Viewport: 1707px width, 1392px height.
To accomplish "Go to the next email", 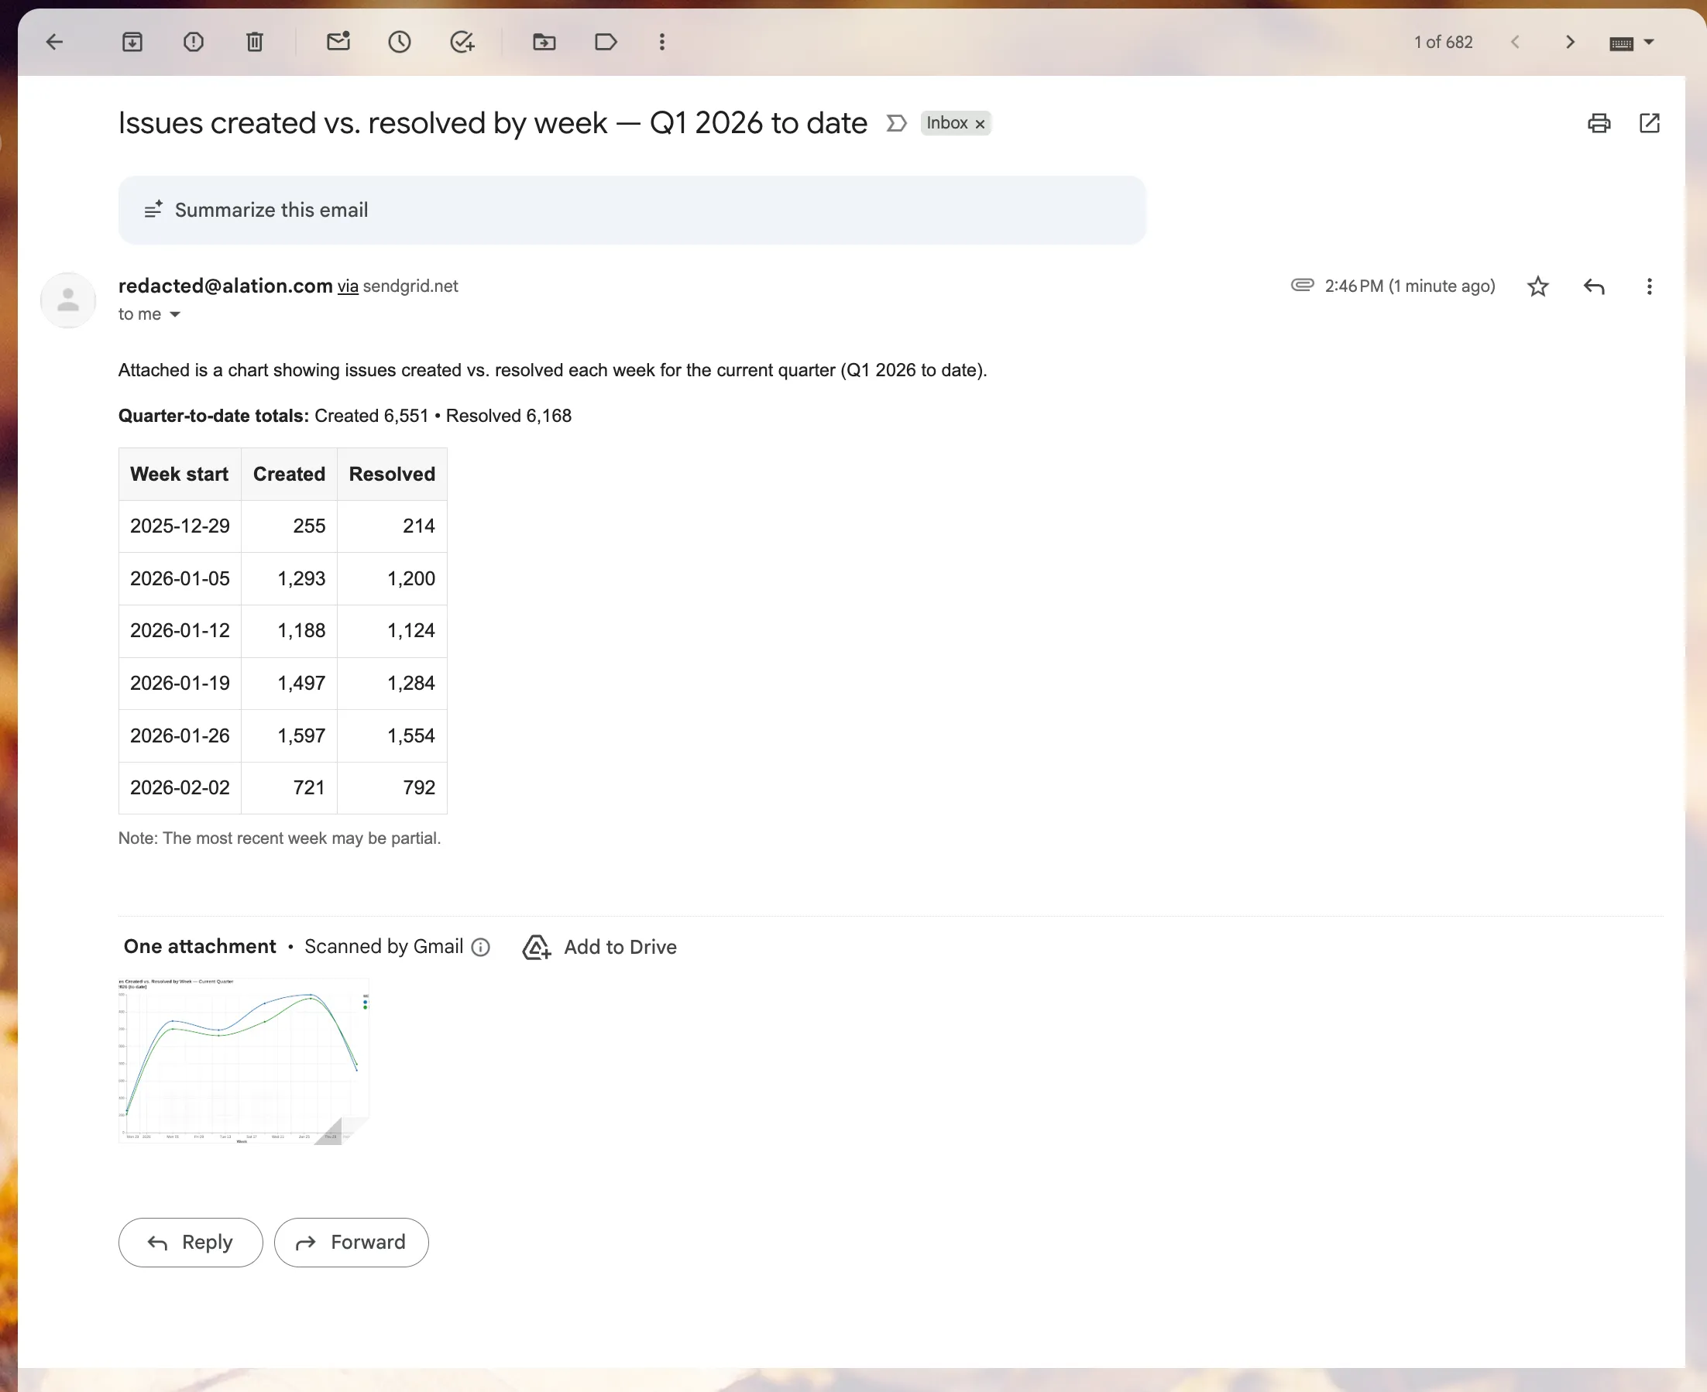I will (1571, 42).
